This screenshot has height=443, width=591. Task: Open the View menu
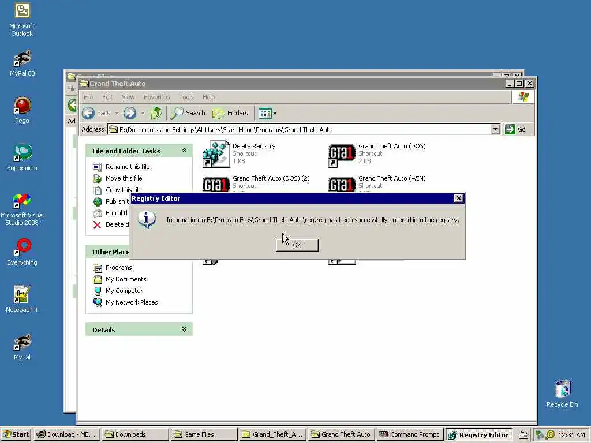pos(128,97)
